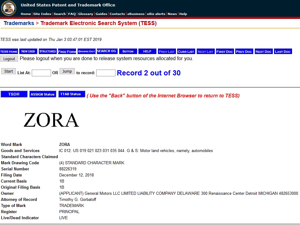Screen dimensions: 300x225
Task: Click the Browse Dict button
Action: click(86, 52)
